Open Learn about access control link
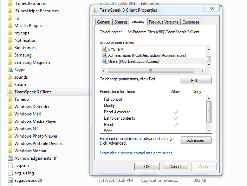Screen dimensions: 247x186 (136, 153)
